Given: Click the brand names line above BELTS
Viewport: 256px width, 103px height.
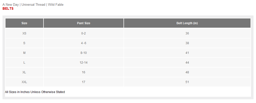Looking at the screenshot, I should 33,5.
